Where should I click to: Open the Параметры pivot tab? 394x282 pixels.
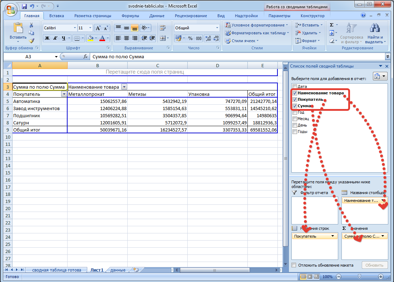click(x=279, y=16)
